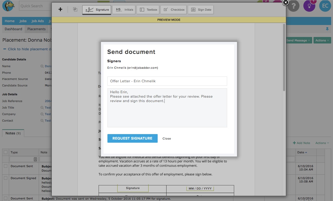Click the "Placement Source" label

[x=15, y=79]
